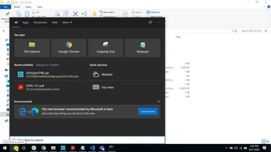Select the Share ribbon tab
Viewport: 271px width, 152px height.
pos(28,7)
